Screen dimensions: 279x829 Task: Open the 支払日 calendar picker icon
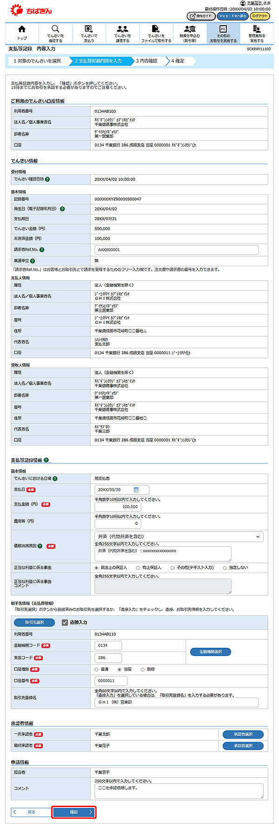point(136,490)
